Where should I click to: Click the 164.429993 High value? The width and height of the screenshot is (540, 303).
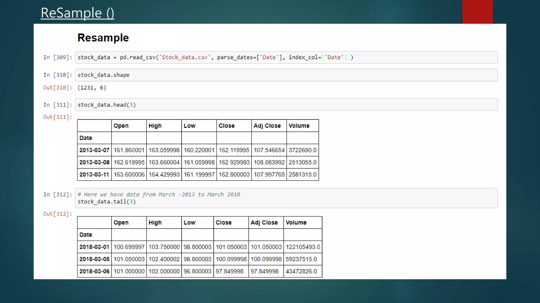(164, 175)
